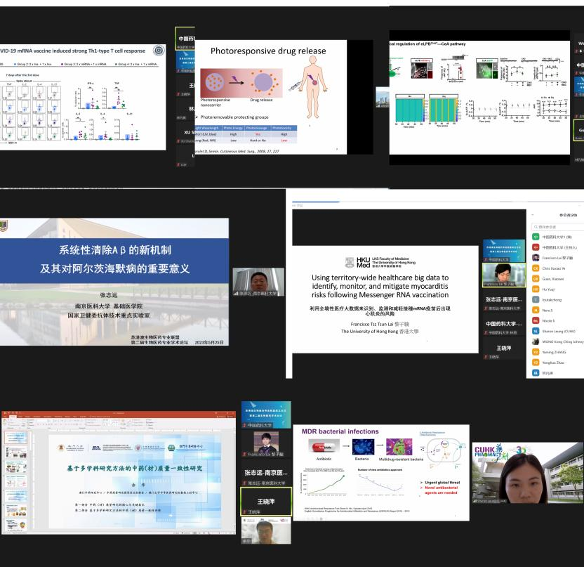Click the Photoresponsive drug release slide

point(270,97)
